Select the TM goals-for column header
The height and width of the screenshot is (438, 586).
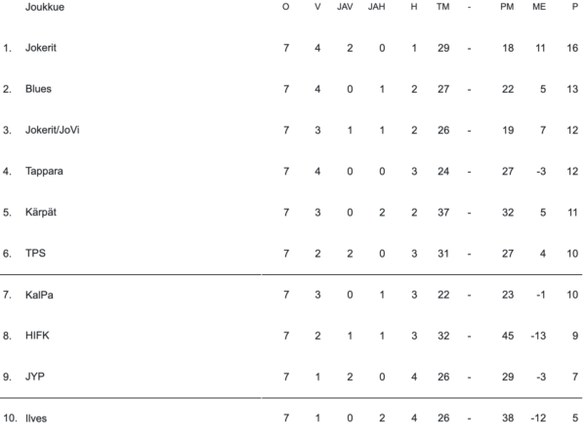click(442, 7)
